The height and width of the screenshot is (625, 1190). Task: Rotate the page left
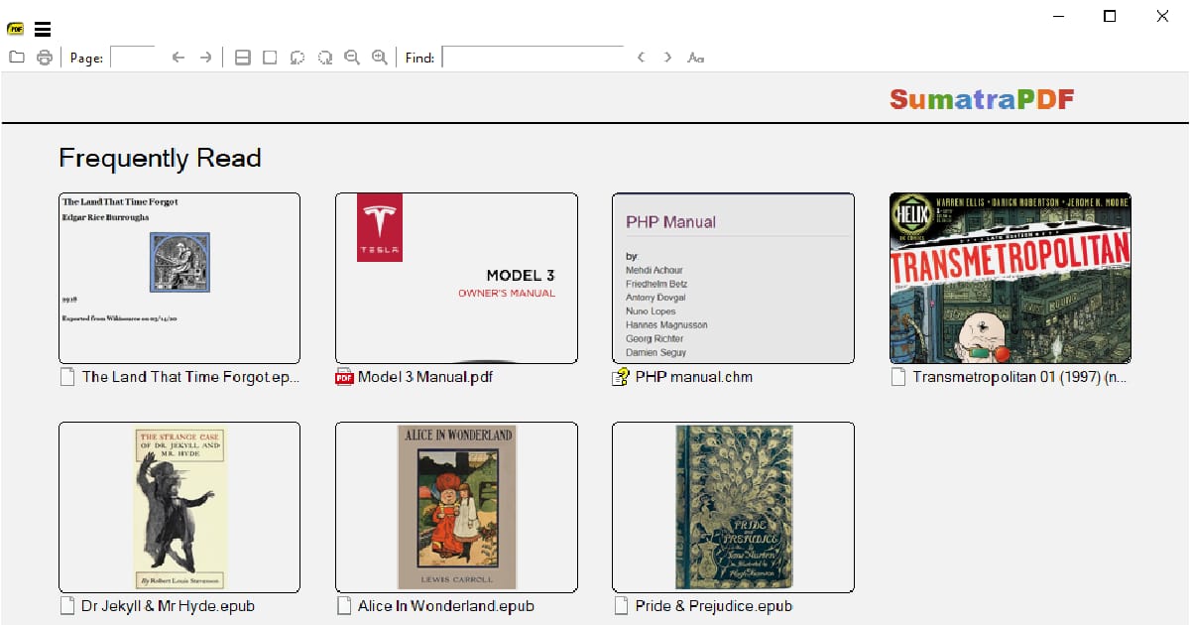click(297, 58)
